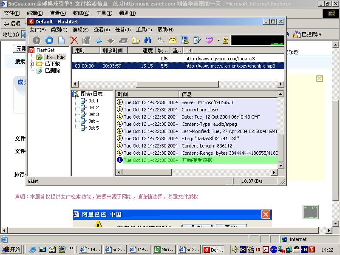Image resolution: width=340 pixels, height=255 pixels.
Task: Sort downloads by the 用时 column header
Action: pos(86,51)
